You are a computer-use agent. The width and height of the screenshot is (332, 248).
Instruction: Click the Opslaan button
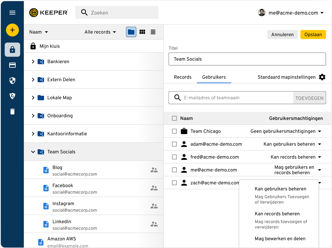coord(313,34)
